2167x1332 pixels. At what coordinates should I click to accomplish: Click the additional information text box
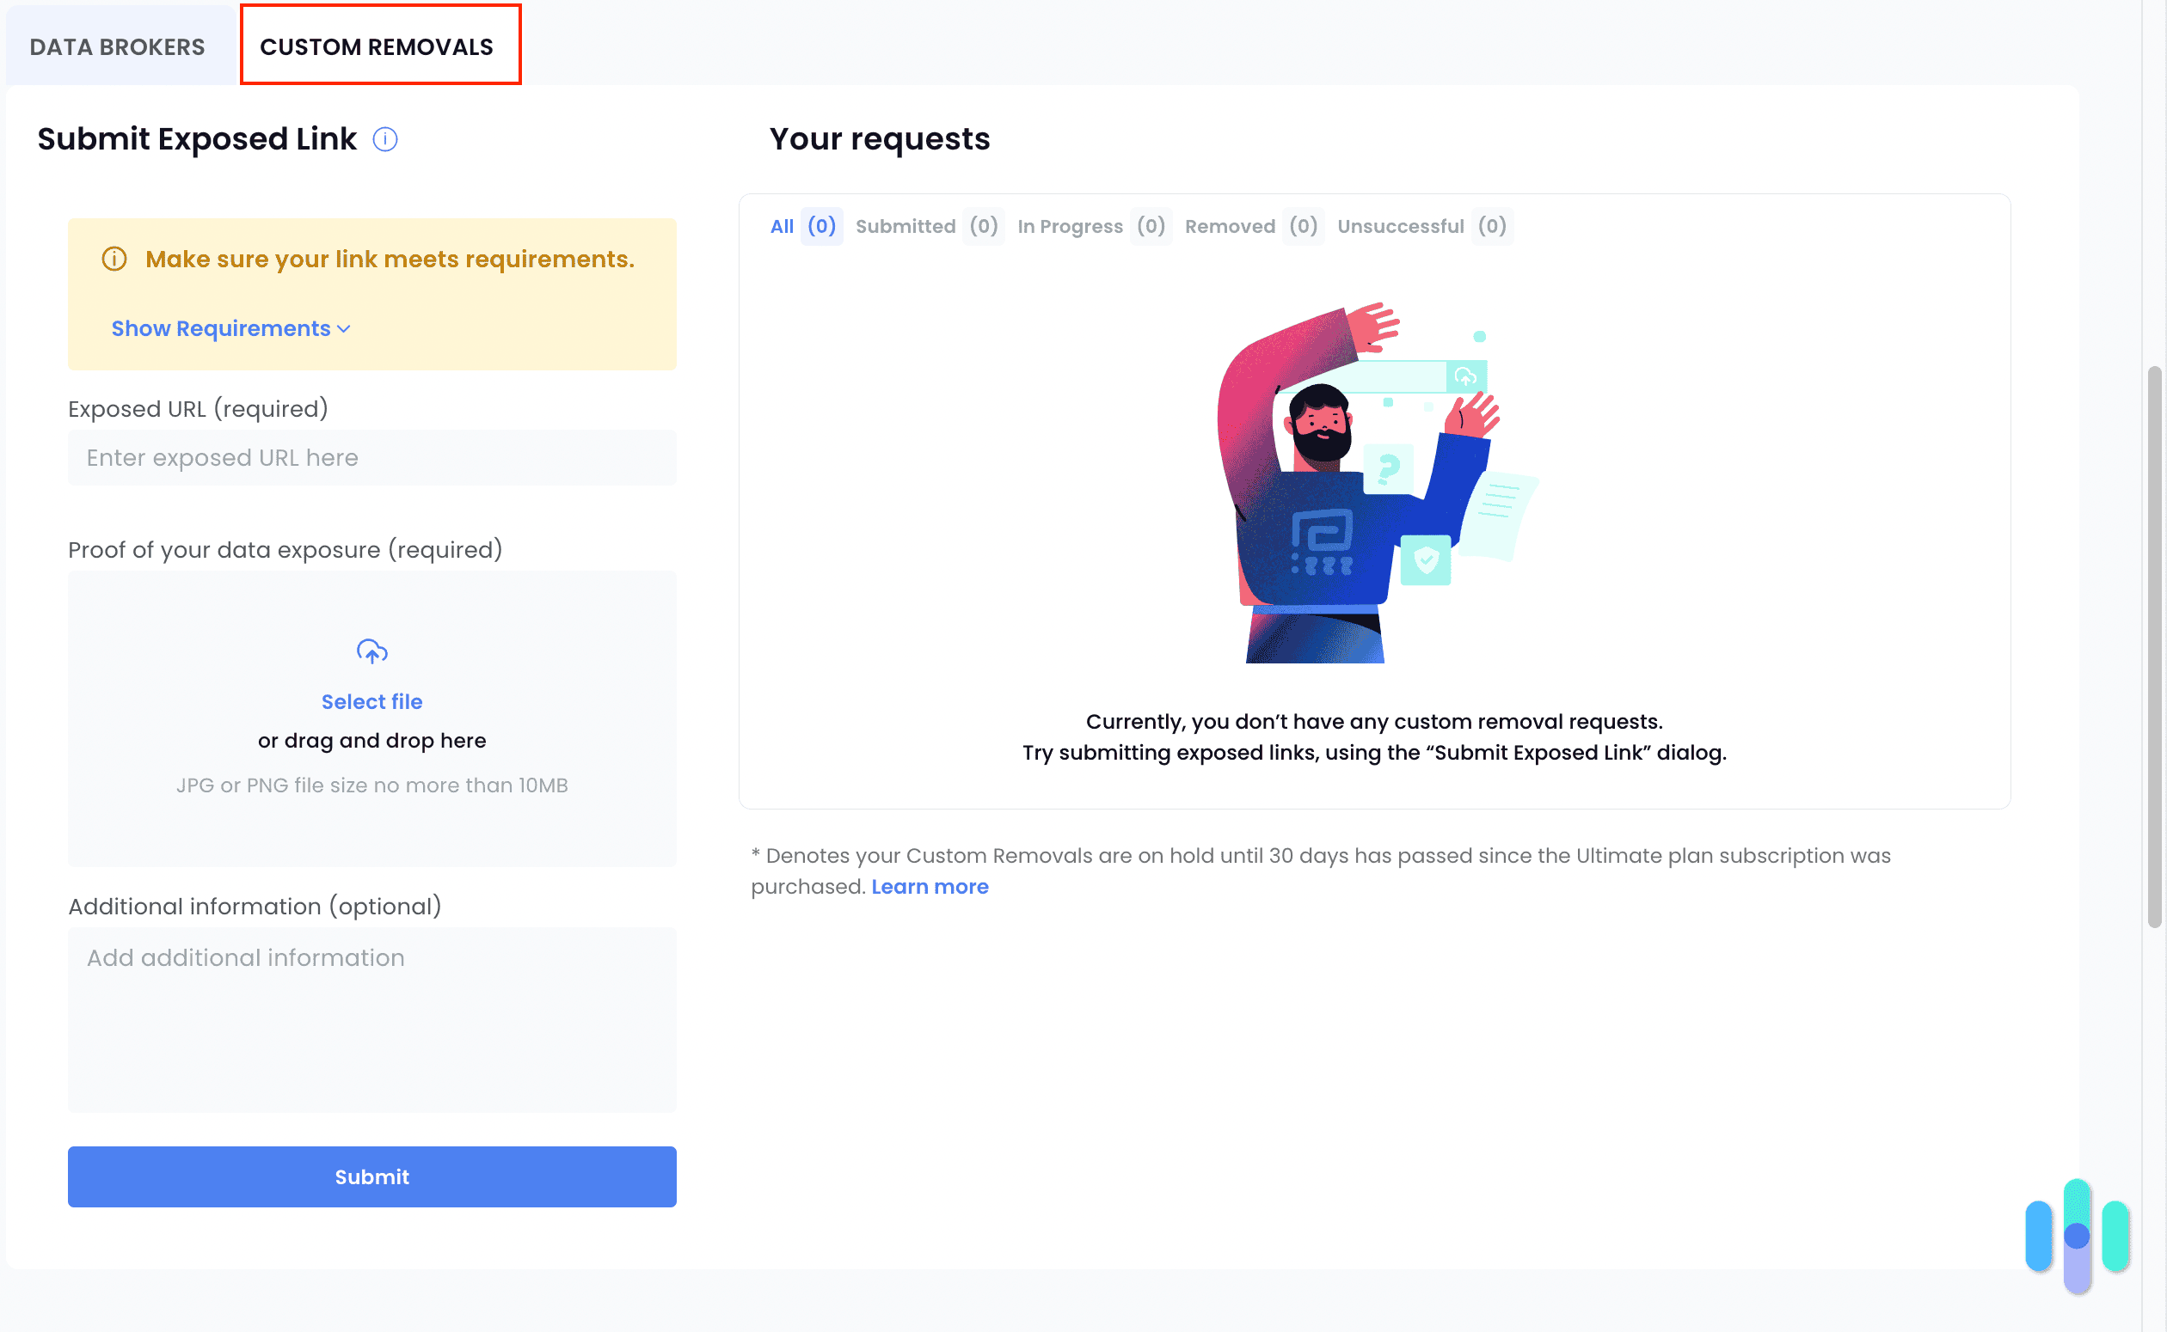[x=371, y=1019]
